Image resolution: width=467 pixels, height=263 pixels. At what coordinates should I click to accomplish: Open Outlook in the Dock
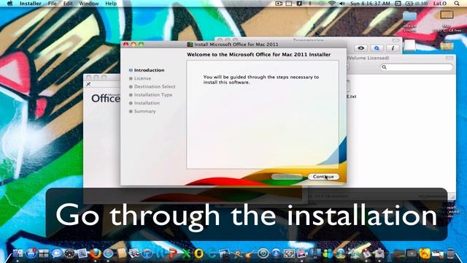(x=198, y=254)
